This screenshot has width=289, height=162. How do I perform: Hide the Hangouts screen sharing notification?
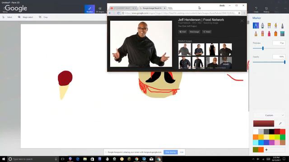(x=182, y=152)
